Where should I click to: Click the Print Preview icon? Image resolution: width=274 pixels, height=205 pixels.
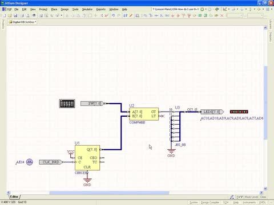[28, 15]
